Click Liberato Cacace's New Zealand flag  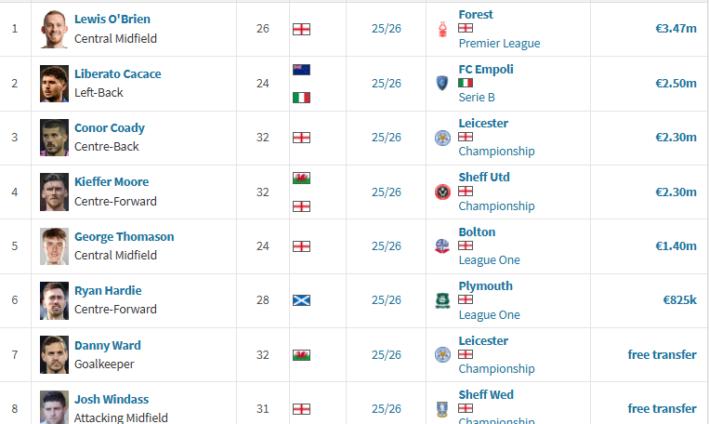pyautogui.click(x=301, y=70)
